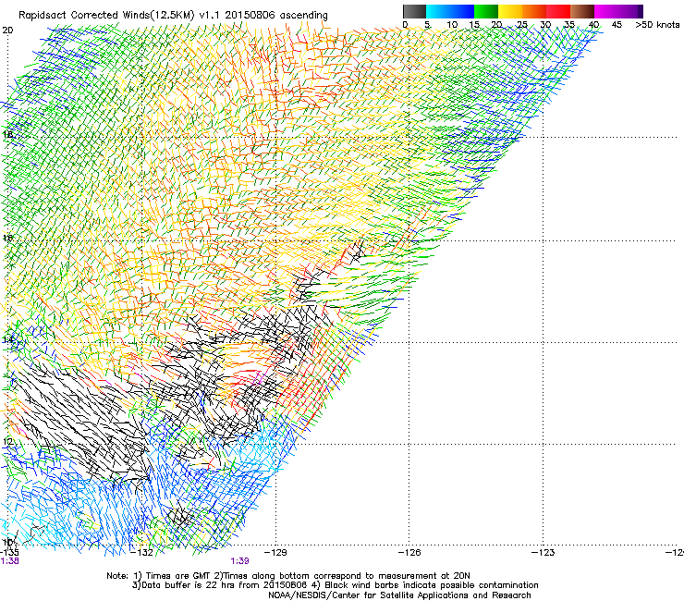This screenshot has height=601, width=684.
Task: Click the legend label '10'
Action: (x=452, y=25)
